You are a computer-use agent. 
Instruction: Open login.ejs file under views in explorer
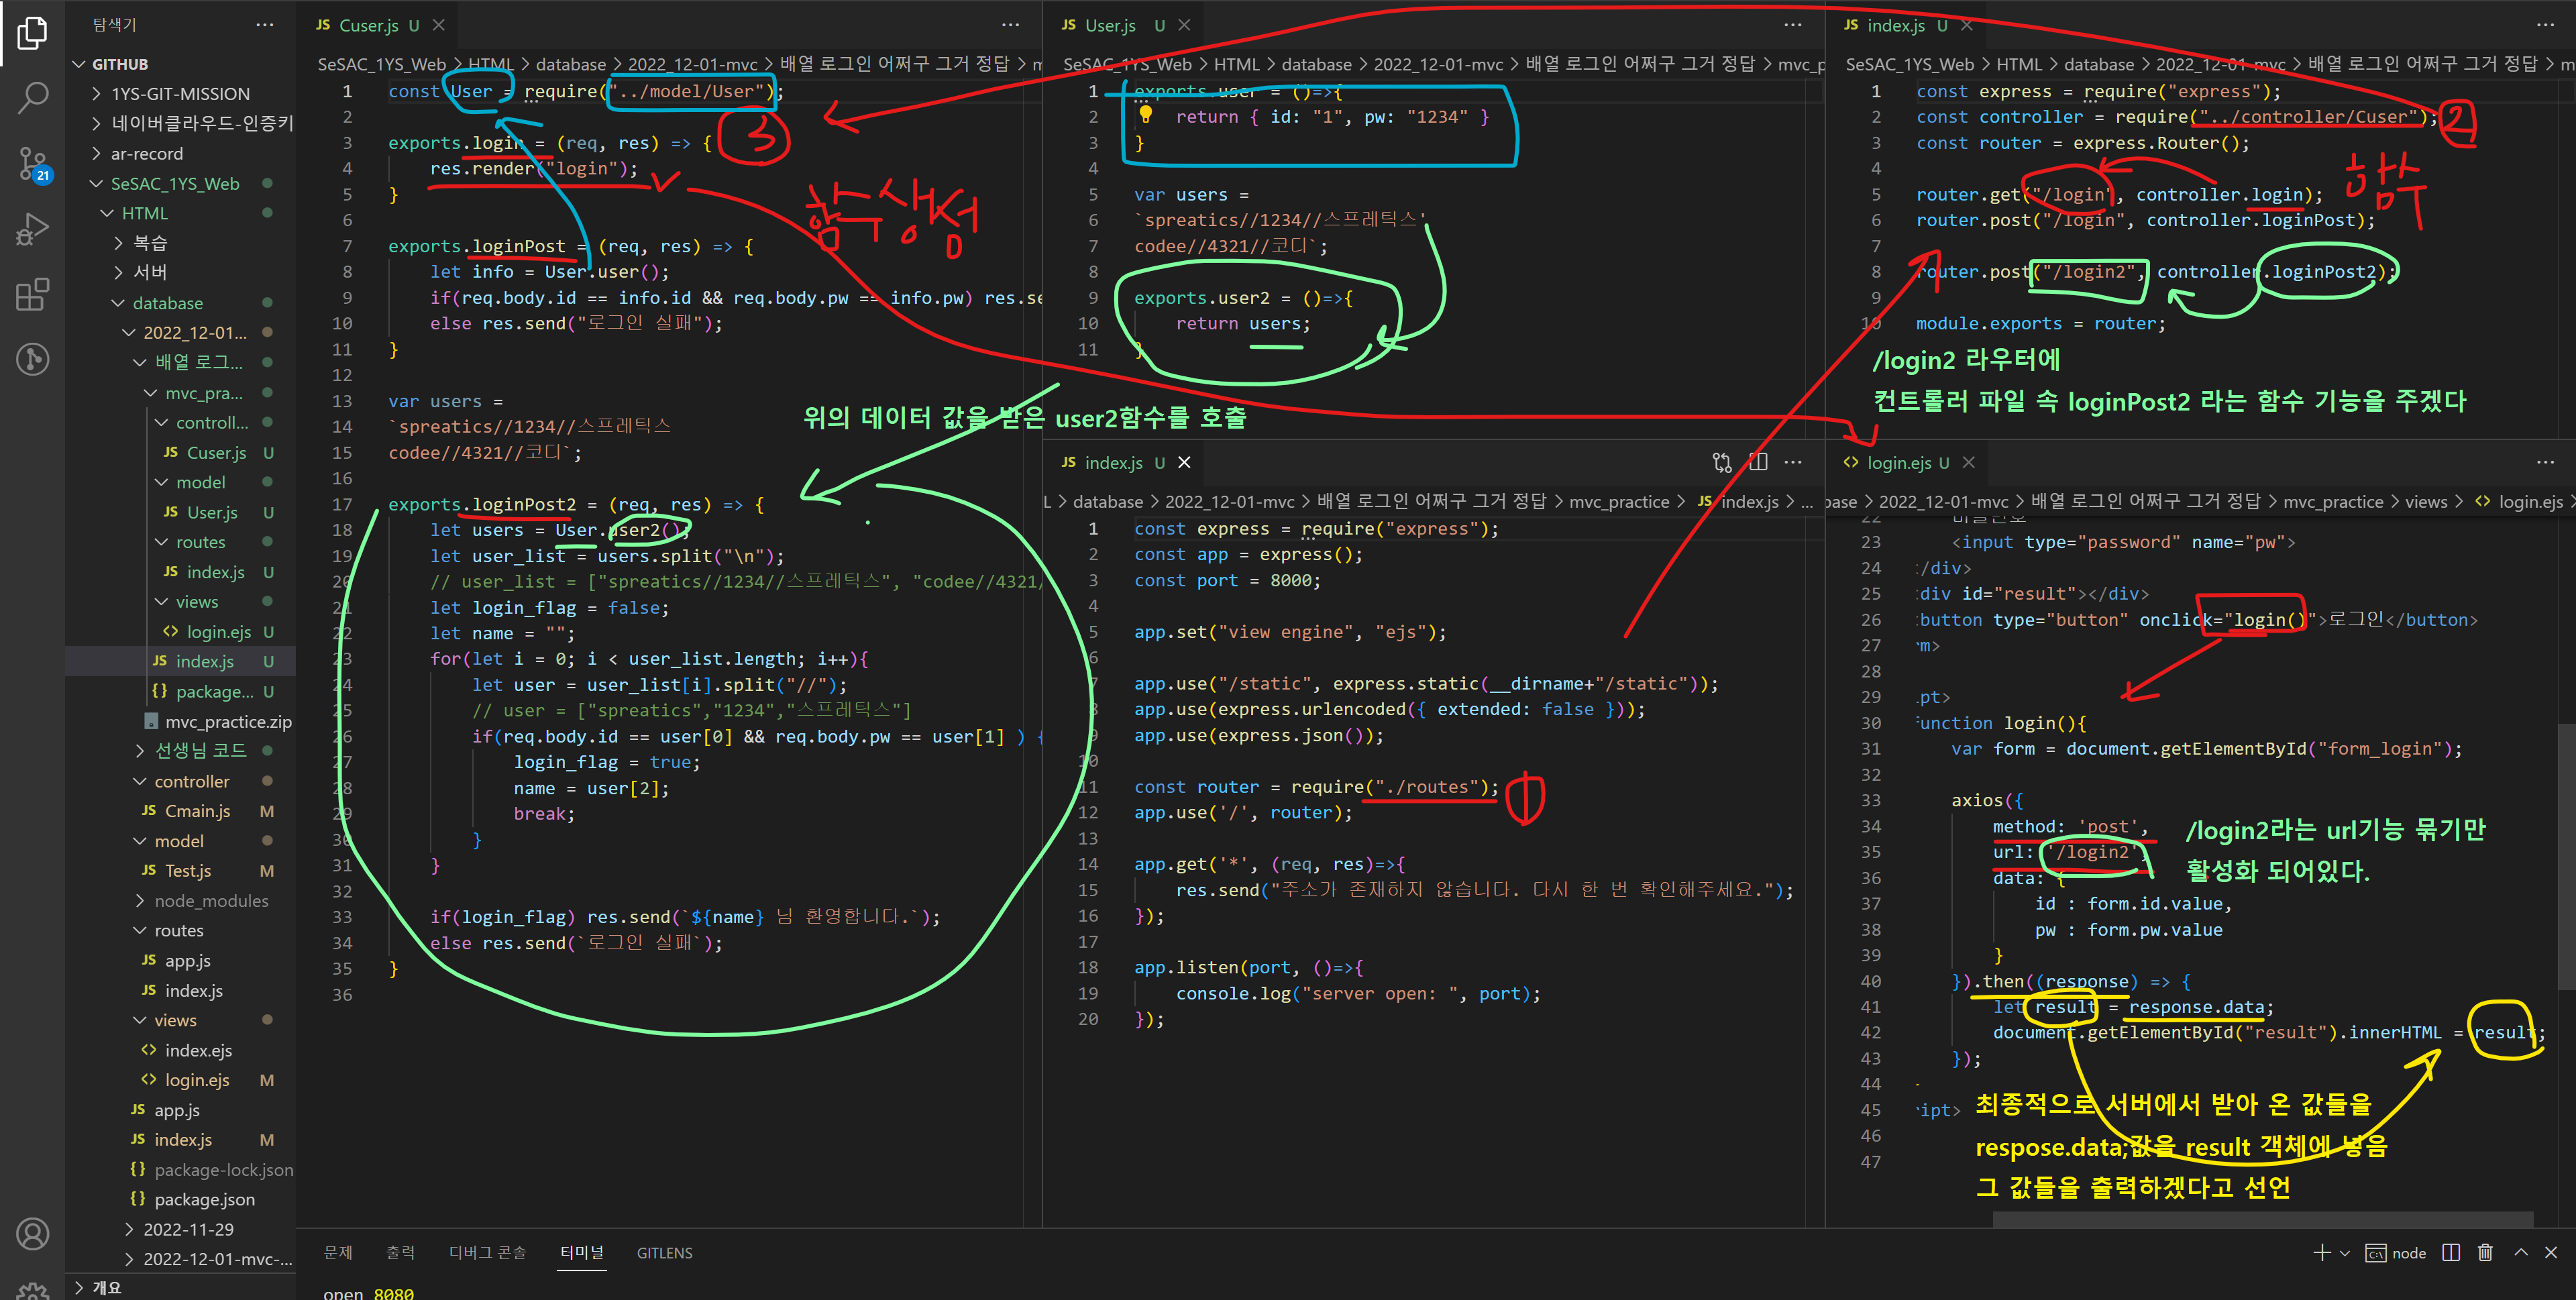(218, 632)
